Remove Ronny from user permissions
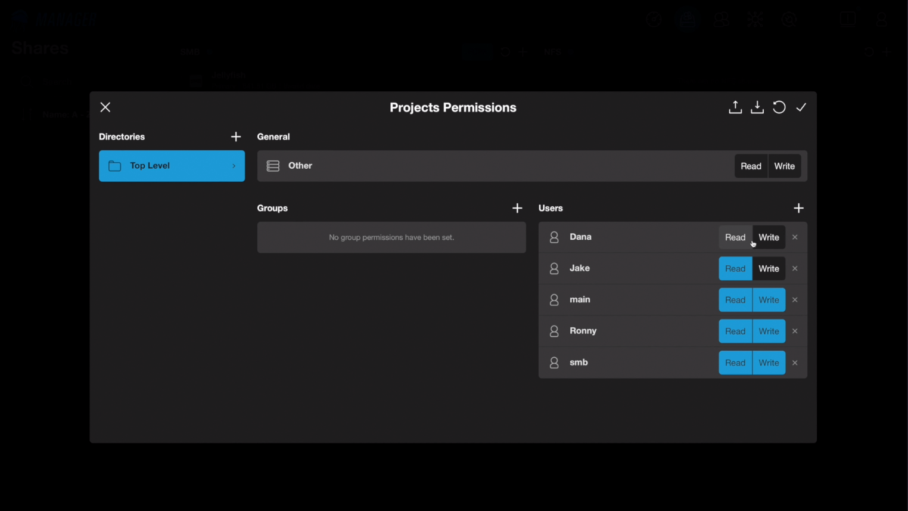 (795, 332)
